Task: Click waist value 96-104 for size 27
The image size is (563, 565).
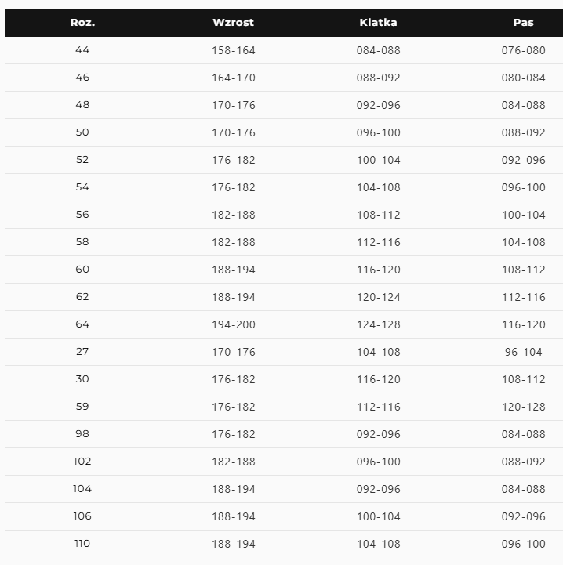Action: click(523, 352)
